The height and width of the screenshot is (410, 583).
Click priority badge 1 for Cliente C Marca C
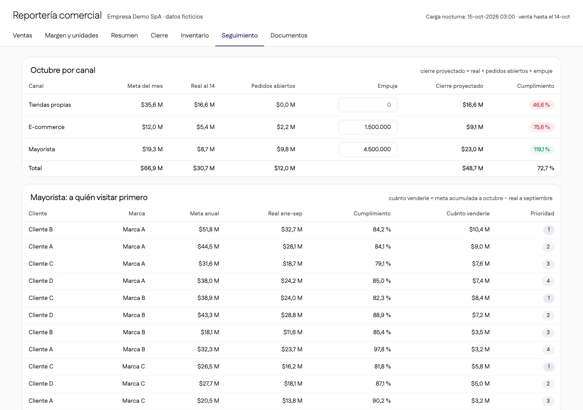coord(549,367)
